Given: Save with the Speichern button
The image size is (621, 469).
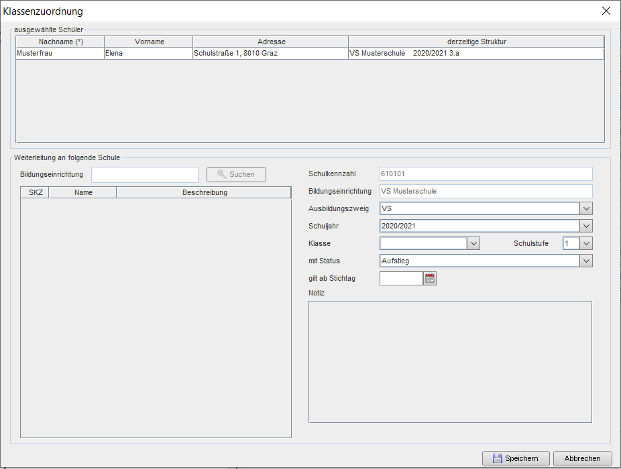Looking at the screenshot, I should pos(516,458).
